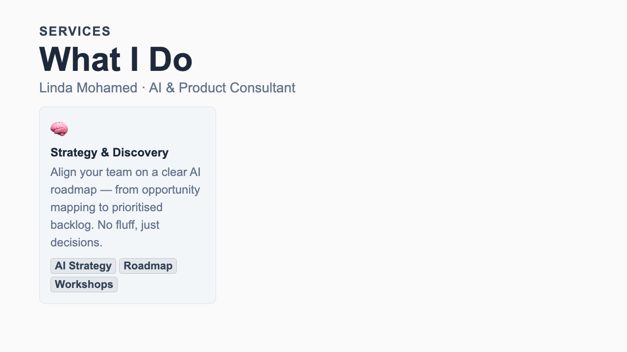This screenshot has height=352, width=627.
Task: Select the Workshops tag
Action: (83, 285)
